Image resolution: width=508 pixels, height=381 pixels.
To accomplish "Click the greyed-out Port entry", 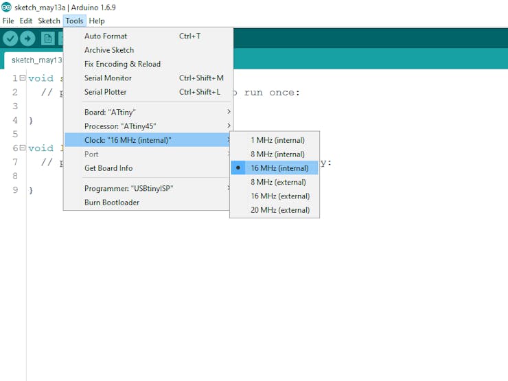I will click(148, 154).
